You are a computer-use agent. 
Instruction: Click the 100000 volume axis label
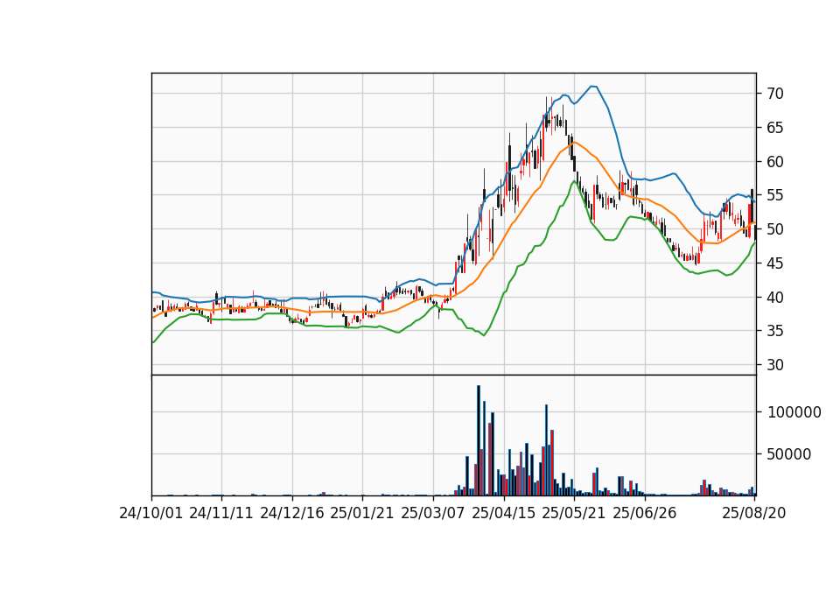(x=794, y=412)
